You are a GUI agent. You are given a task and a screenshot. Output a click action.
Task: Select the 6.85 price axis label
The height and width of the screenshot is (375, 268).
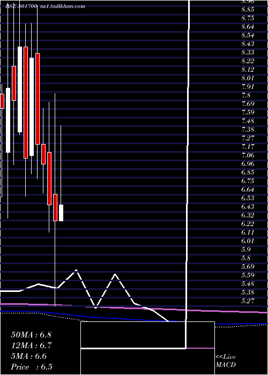pyautogui.click(x=248, y=172)
